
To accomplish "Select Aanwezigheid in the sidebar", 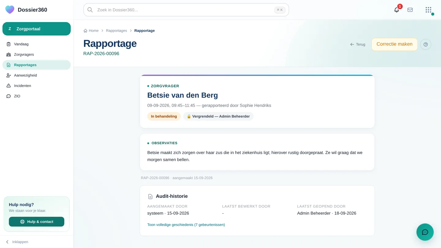I will 37,75.
